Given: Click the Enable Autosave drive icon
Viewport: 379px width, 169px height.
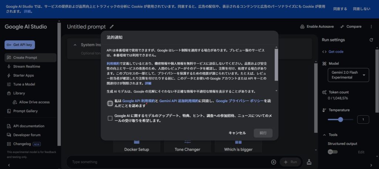Looking at the screenshot, I should pos(302,27).
